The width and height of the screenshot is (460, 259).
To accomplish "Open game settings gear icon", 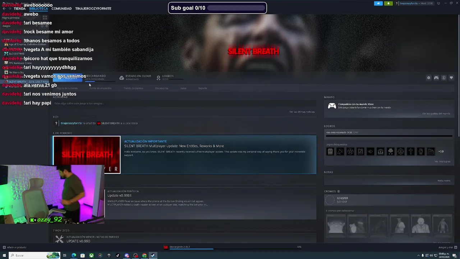I will point(428,78).
